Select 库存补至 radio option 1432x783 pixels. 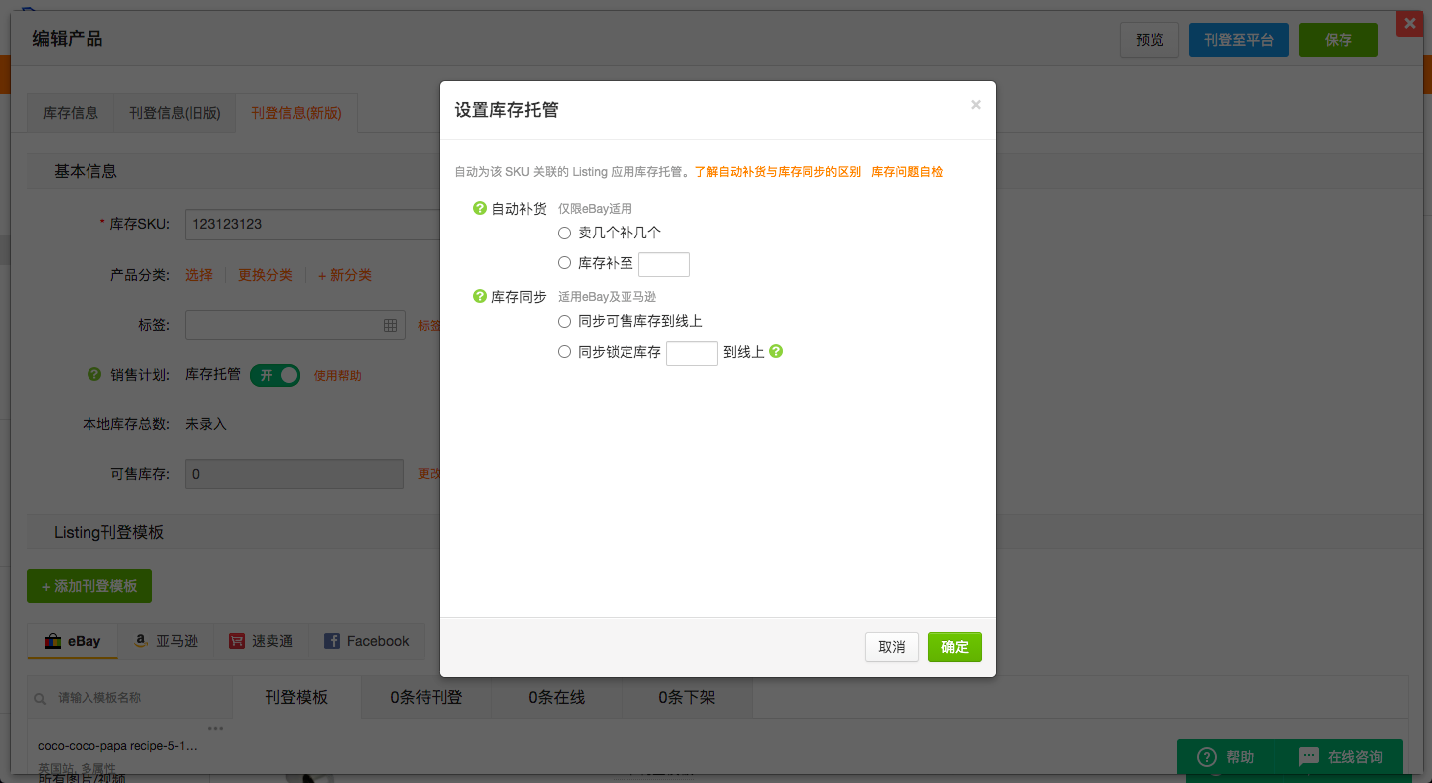564,263
